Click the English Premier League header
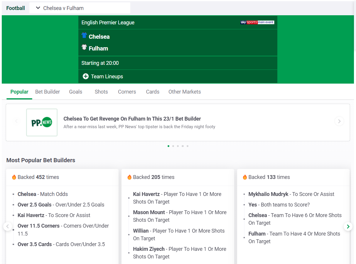Viewport: 356px width, 264px height. pyautogui.click(x=108, y=23)
